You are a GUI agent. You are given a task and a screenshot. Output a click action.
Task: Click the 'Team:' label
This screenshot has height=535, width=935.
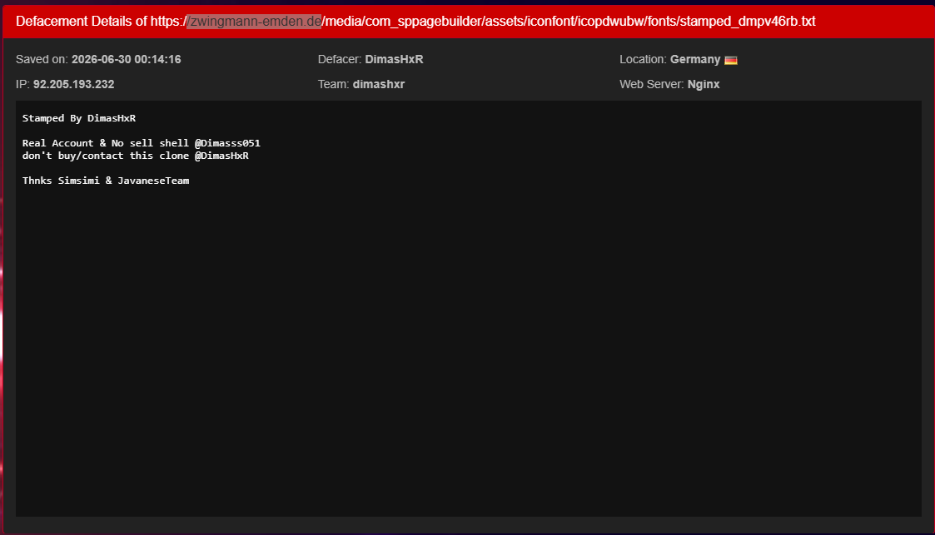(333, 85)
